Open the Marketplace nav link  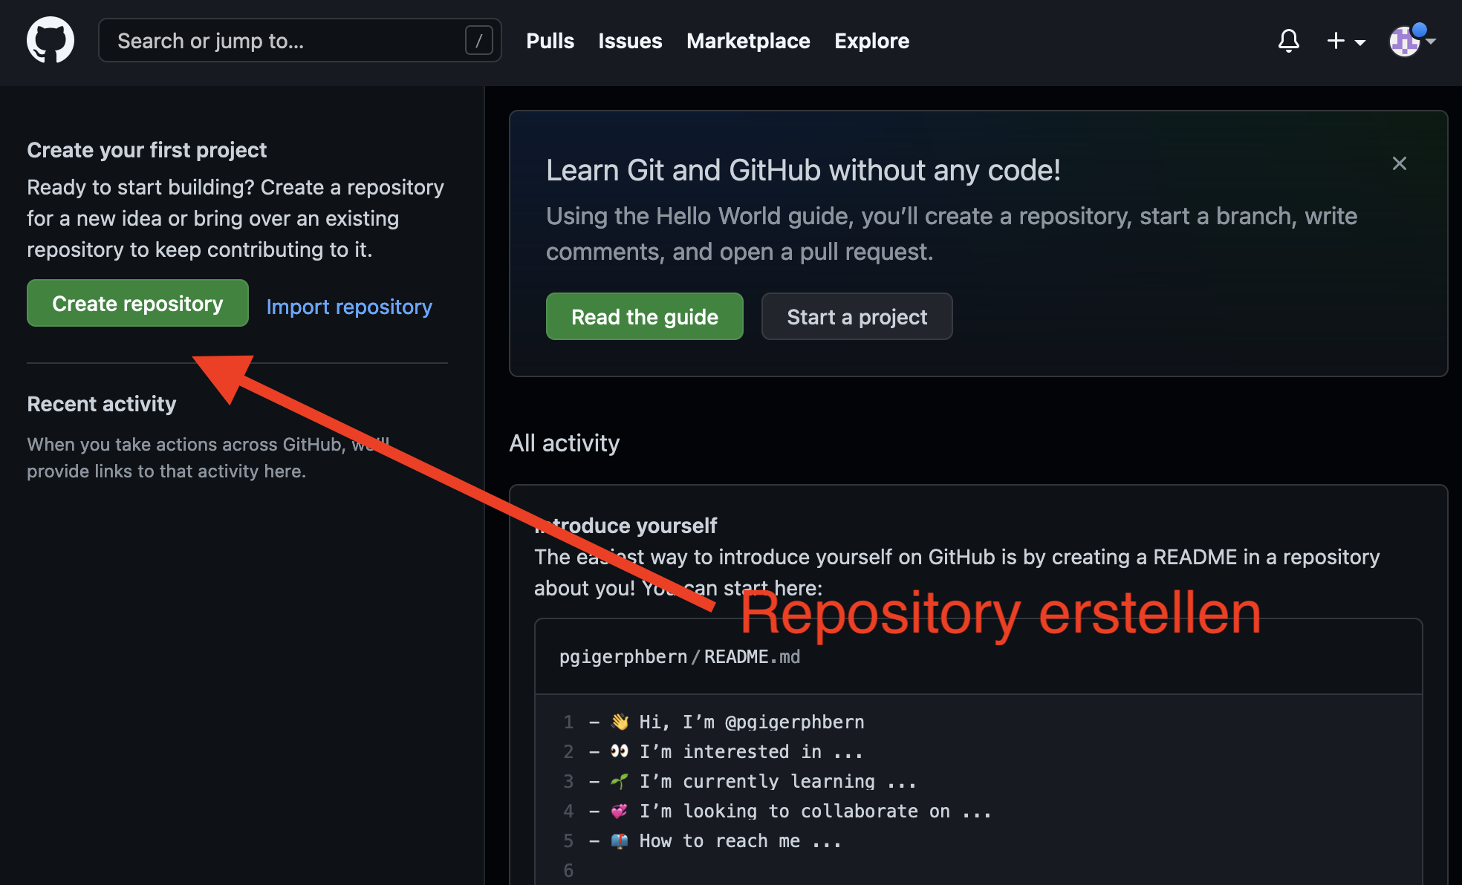click(x=748, y=41)
